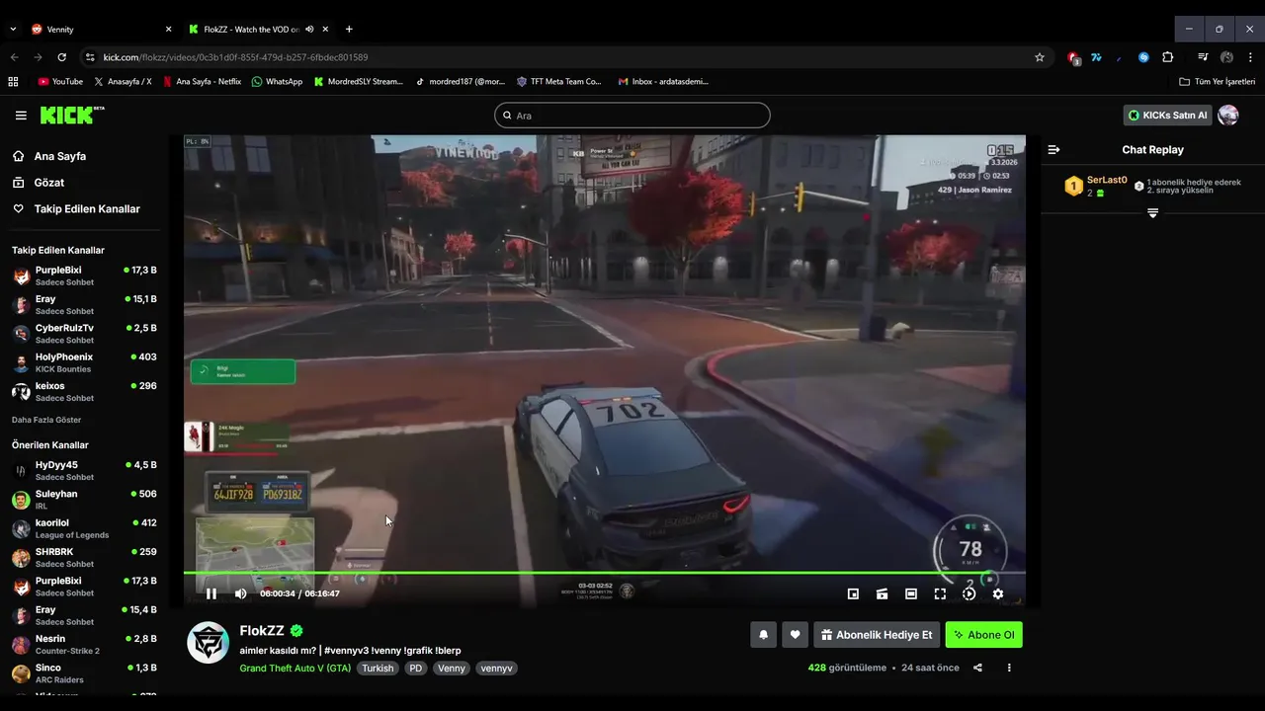Click the Abonelik Hediye Et button
This screenshot has height=711, width=1265.
[877, 635]
